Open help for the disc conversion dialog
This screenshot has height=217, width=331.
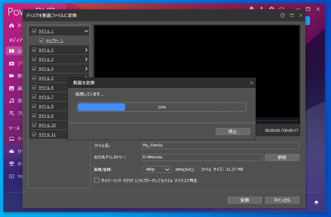point(283,15)
